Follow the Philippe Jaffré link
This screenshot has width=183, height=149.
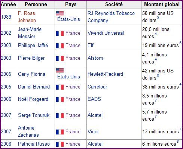point(33,46)
